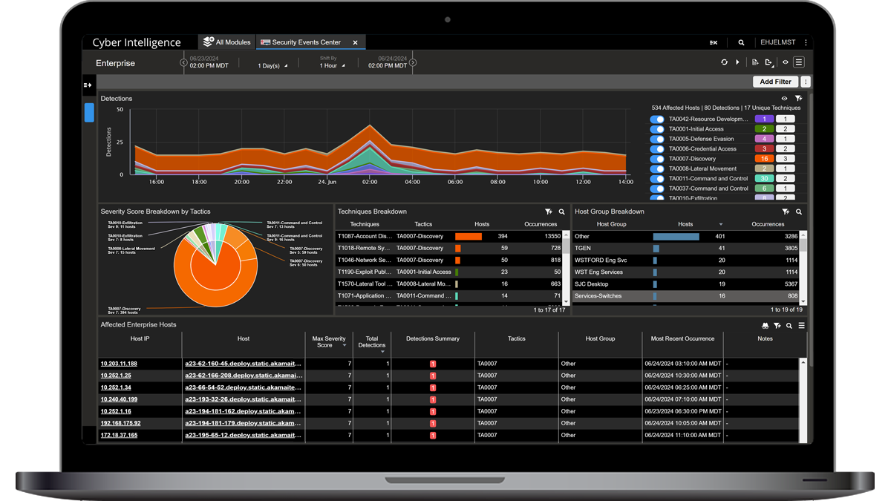The width and height of the screenshot is (891, 501).
Task: Disable the TA0007-Discovery tactic toggle
Action: [656, 158]
